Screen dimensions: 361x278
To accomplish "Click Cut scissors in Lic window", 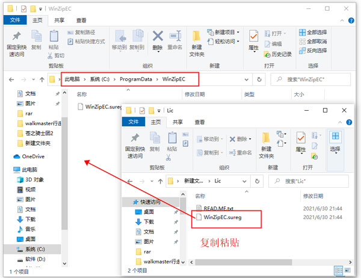I will pos(168,158).
